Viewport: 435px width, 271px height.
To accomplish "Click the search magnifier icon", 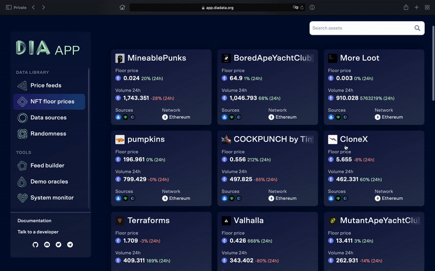I will point(417,28).
